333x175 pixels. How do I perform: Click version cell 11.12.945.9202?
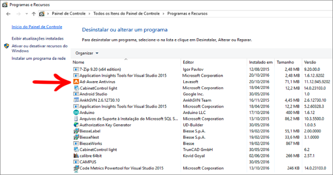pos(317,82)
